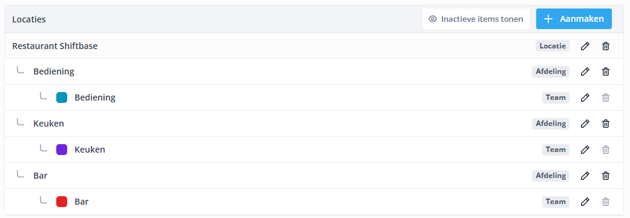The width and height of the screenshot is (630, 218).
Task: Click the pencil icon for Bediening afdeling
Action: click(585, 71)
